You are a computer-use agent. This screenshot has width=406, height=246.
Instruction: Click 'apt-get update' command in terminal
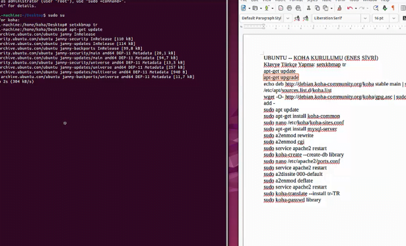coord(86,30)
